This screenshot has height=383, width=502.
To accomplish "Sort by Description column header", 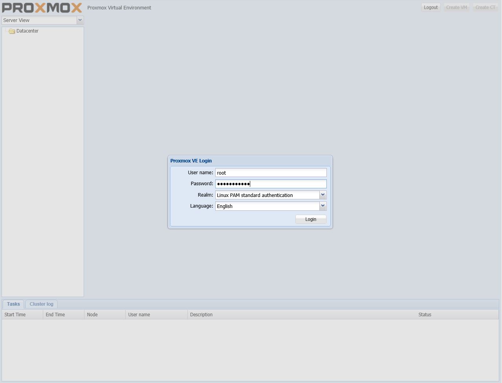I will pos(302,315).
